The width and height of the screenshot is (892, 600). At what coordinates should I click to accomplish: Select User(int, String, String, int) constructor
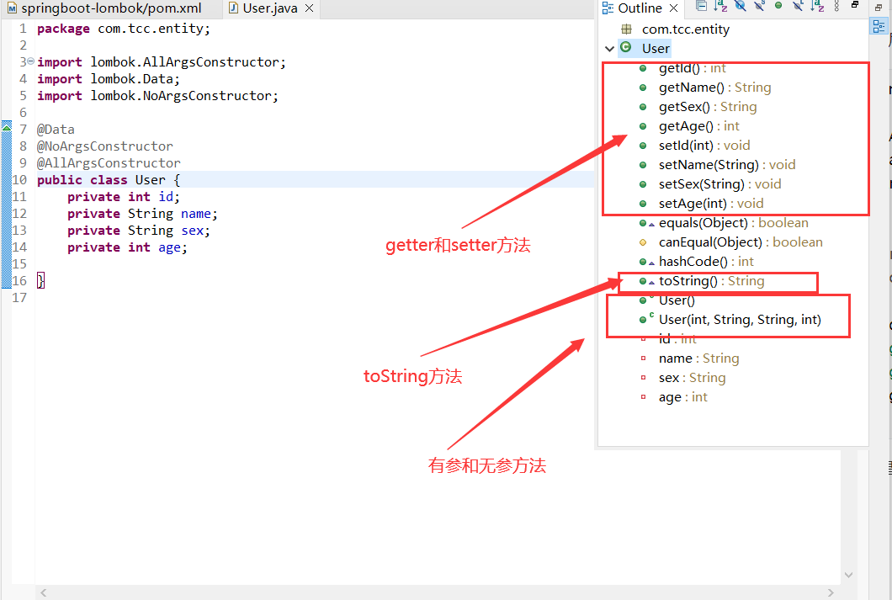coord(740,320)
